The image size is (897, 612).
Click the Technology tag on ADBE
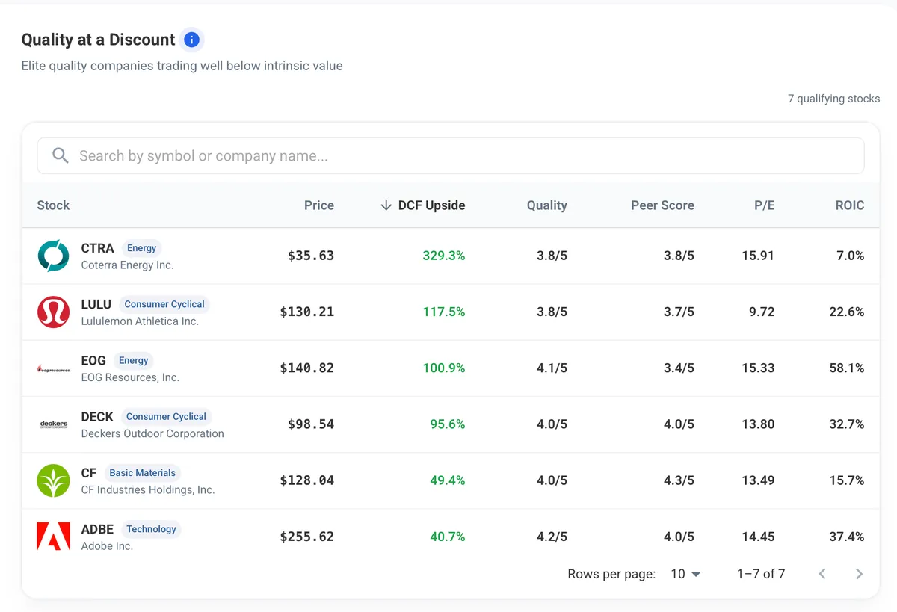pos(151,529)
